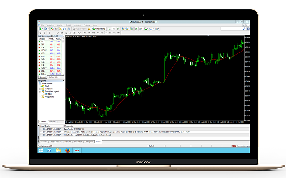Select Programmi in Navigator tree

coord(49,97)
